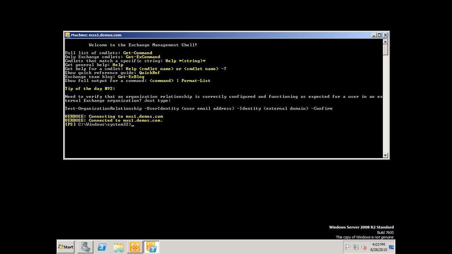Viewport: 452px width, 254px height.
Task: Open the muted volume tray icon
Action: (364, 247)
